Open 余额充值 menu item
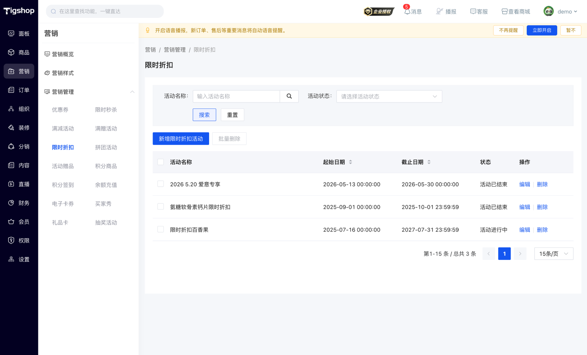Screen dimensions: 587x355 tap(106, 185)
